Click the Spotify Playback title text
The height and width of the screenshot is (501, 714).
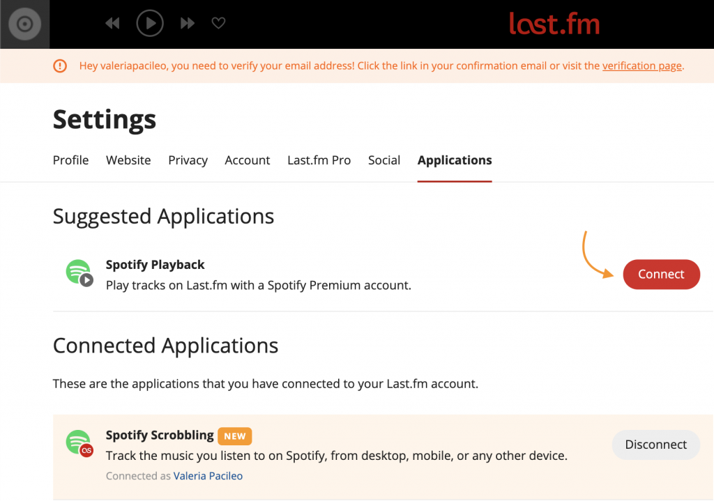point(155,265)
